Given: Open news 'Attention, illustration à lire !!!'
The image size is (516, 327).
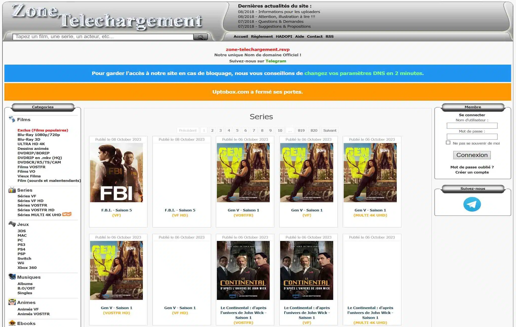Looking at the screenshot, I should coord(286,17).
